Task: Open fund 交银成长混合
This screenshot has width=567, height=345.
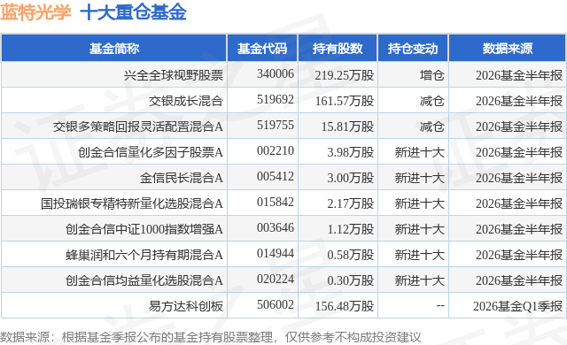Action: (186, 101)
